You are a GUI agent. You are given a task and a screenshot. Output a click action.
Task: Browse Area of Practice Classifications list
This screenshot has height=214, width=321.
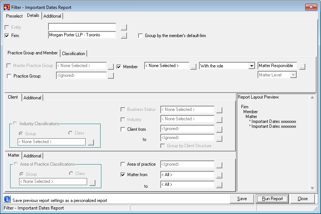92,183
